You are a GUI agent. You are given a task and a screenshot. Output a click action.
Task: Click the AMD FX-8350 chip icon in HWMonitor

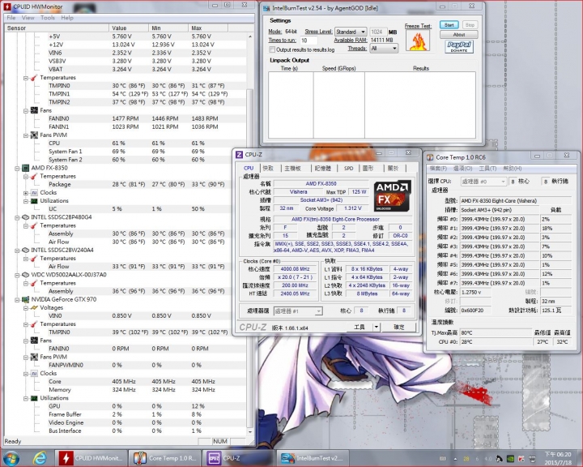tap(25, 168)
